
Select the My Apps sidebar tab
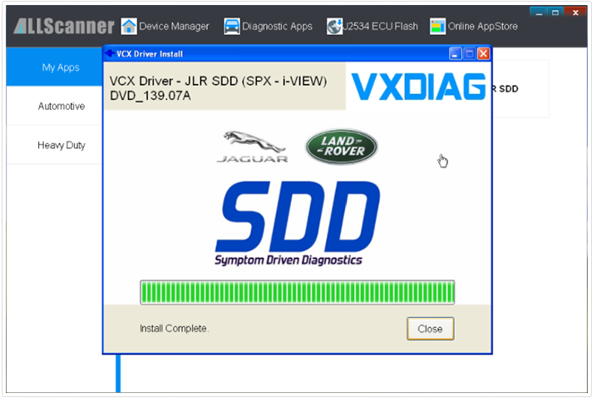click(55, 67)
